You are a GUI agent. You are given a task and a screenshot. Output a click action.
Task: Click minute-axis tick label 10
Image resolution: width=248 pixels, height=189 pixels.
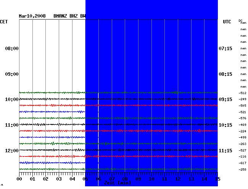pyautogui.click(x=152, y=179)
